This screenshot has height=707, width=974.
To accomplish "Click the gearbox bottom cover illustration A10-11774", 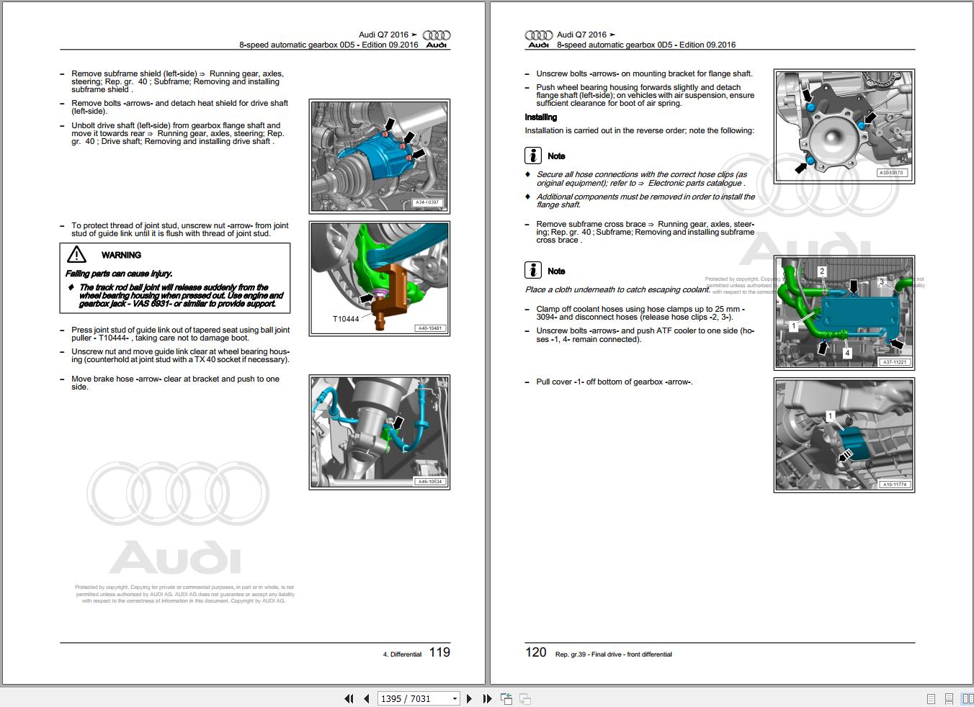I will [844, 436].
